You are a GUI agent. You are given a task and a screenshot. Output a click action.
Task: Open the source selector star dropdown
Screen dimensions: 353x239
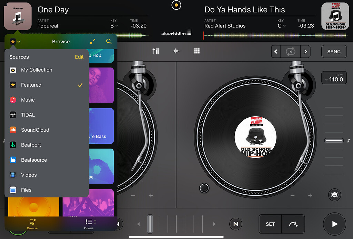coord(14,42)
